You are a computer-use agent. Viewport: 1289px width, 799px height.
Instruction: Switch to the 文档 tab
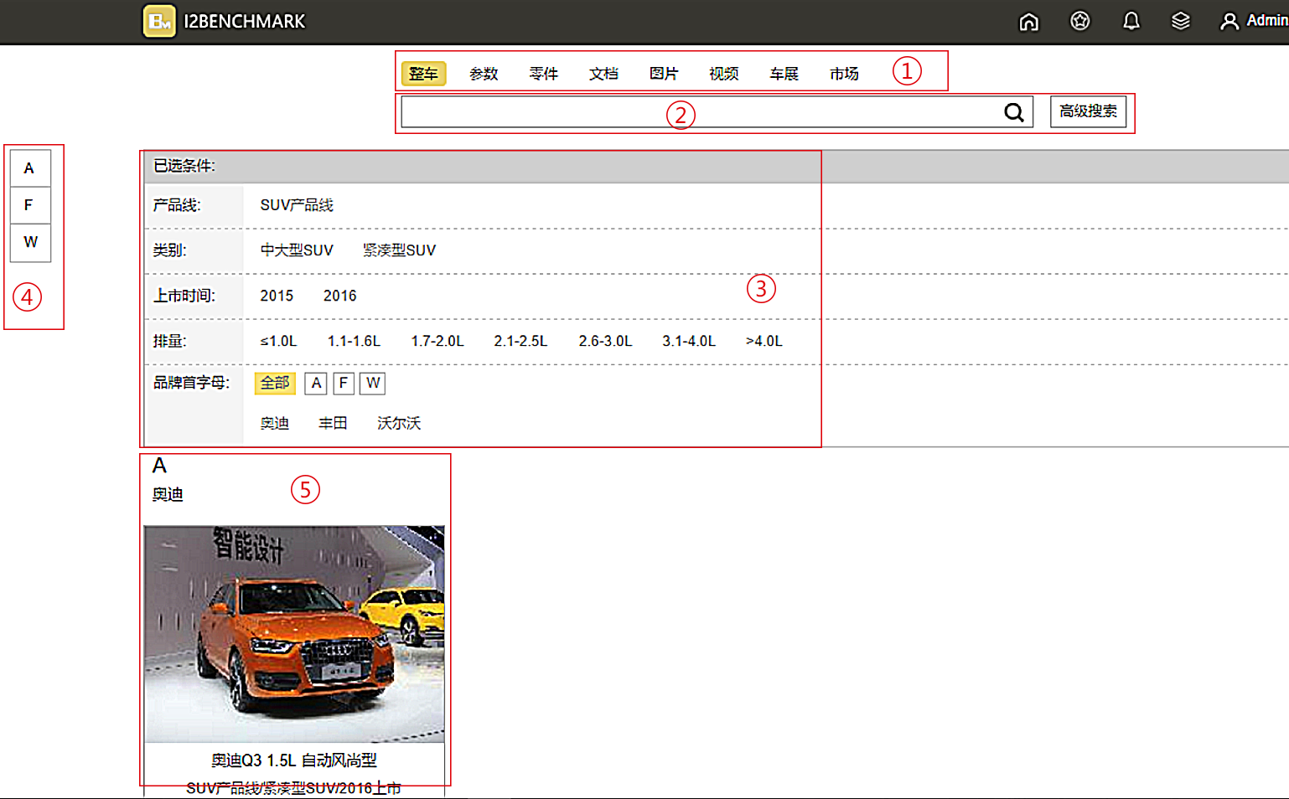click(x=603, y=74)
